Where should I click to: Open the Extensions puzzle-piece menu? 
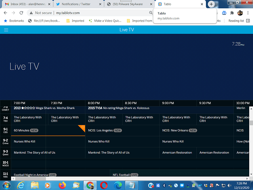pyautogui.click(x=232, y=13)
